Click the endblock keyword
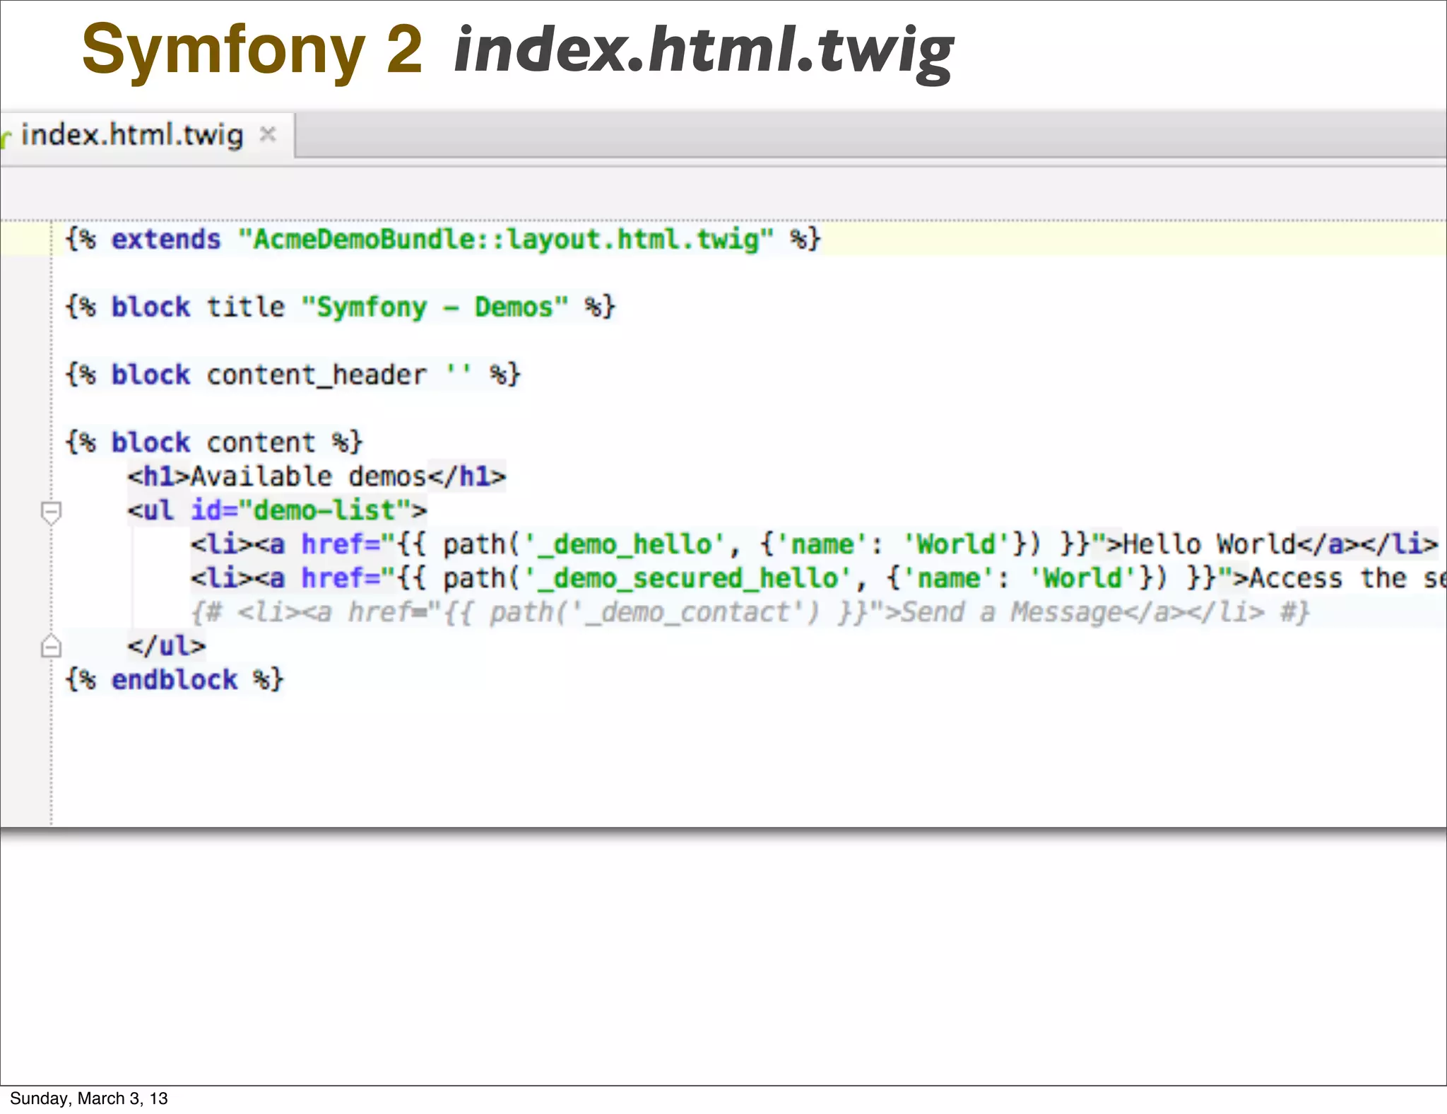Viewport: 1447px width, 1114px height. [175, 680]
